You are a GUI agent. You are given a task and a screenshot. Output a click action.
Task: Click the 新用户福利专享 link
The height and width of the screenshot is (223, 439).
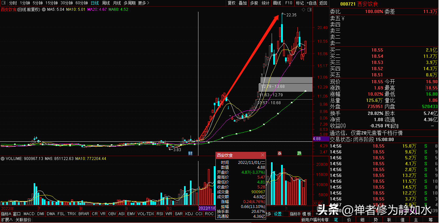315,220
